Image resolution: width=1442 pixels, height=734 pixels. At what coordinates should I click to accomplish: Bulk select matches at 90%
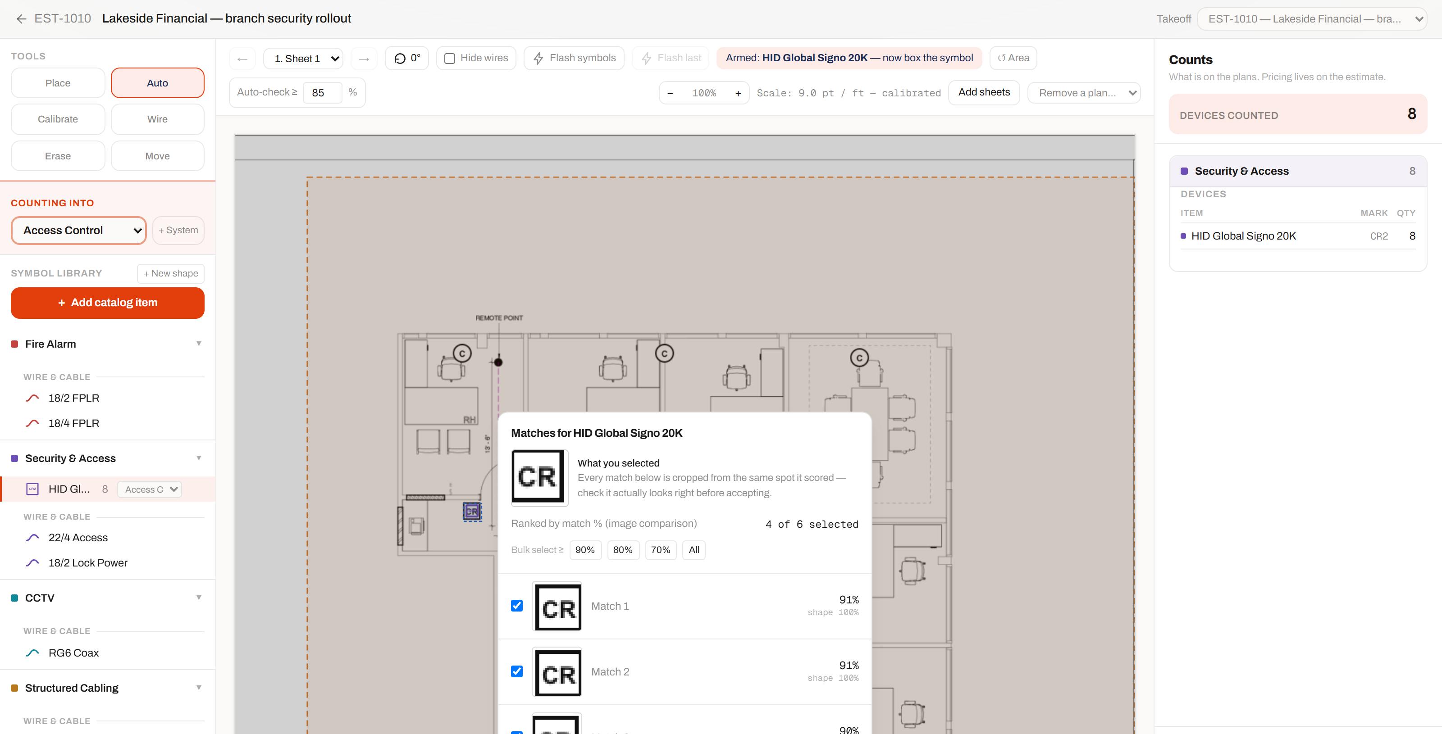click(x=585, y=550)
